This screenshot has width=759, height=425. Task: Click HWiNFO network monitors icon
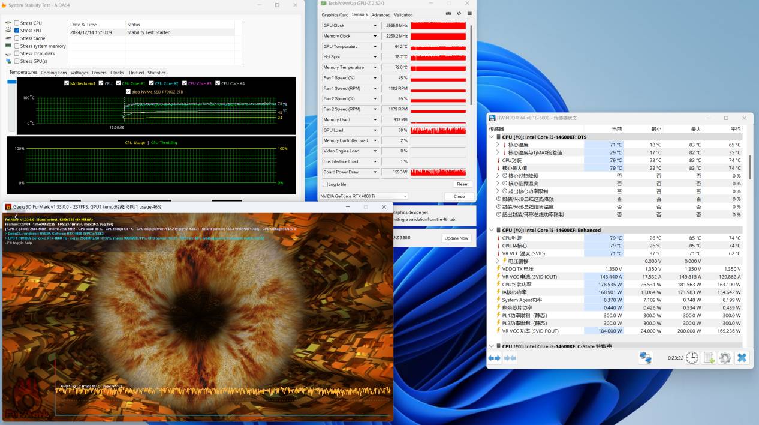(x=645, y=358)
